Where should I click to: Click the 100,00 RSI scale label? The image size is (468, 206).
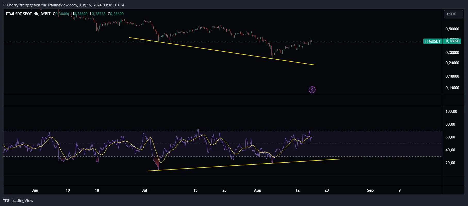coord(451,111)
